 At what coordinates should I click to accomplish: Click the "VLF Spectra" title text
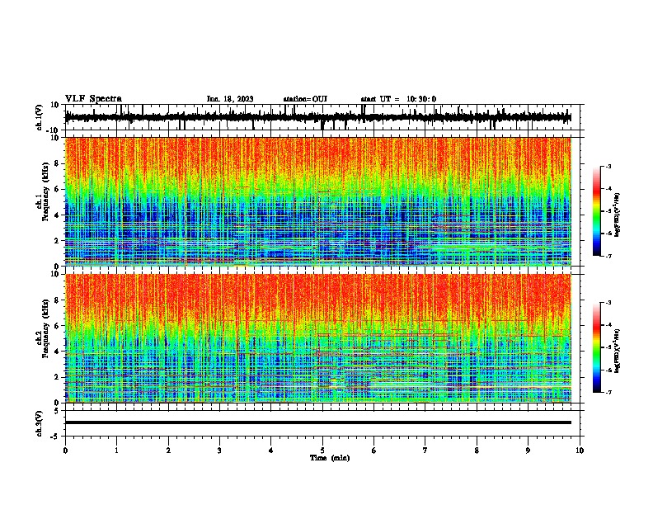pyautogui.click(x=93, y=99)
